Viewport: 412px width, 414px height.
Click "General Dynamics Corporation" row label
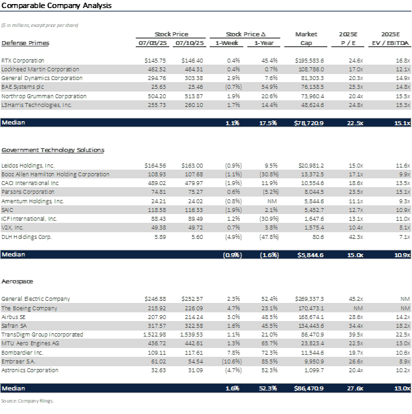tap(42, 78)
